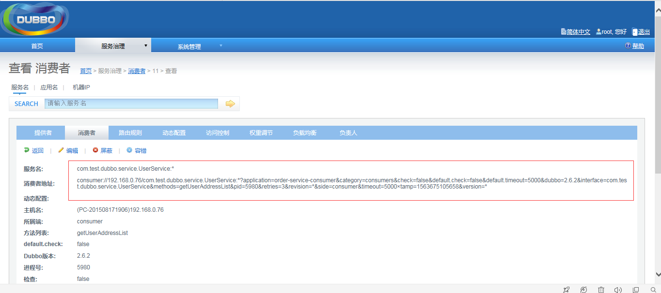Viewport: 661px width, 293px height.
Task: Open the 权重调节 tab
Action: point(261,132)
